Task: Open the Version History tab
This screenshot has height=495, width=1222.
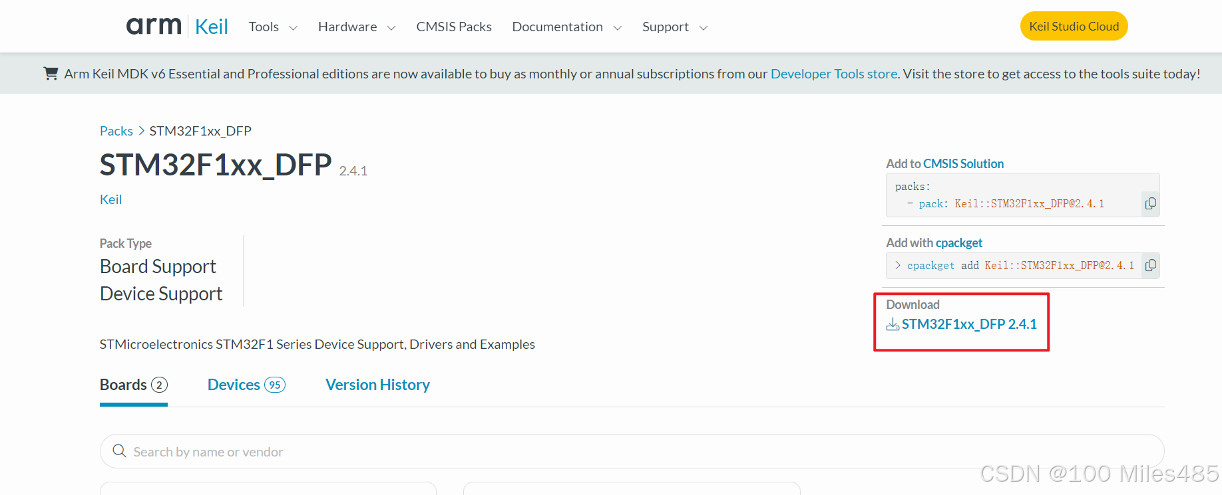Action: tap(377, 385)
